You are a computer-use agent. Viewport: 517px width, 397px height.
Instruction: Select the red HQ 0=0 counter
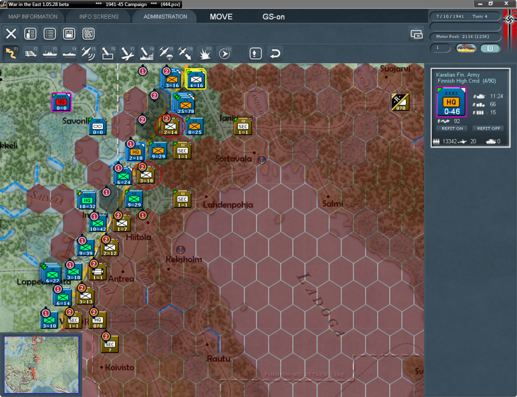point(61,102)
